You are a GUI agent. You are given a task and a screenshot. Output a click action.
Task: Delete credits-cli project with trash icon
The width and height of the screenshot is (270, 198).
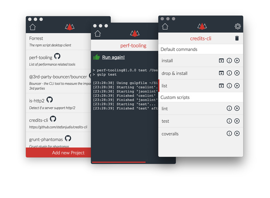click(237, 38)
